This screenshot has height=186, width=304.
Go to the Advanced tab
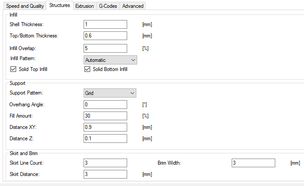click(x=132, y=6)
